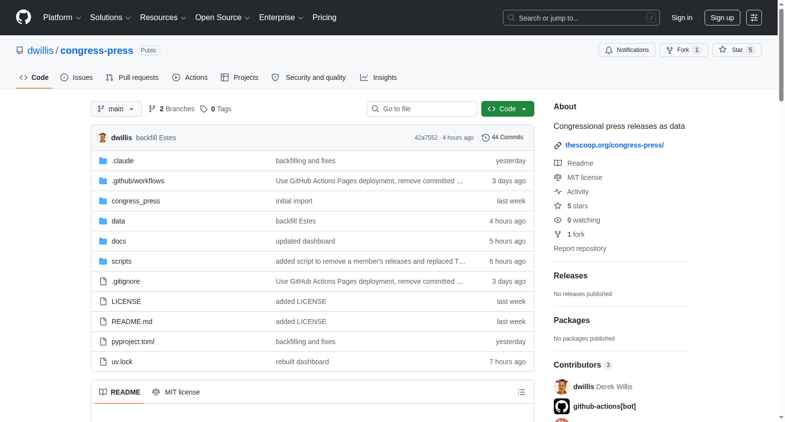
Task: Open the congress-press repository name link
Action: click(x=97, y=50)
